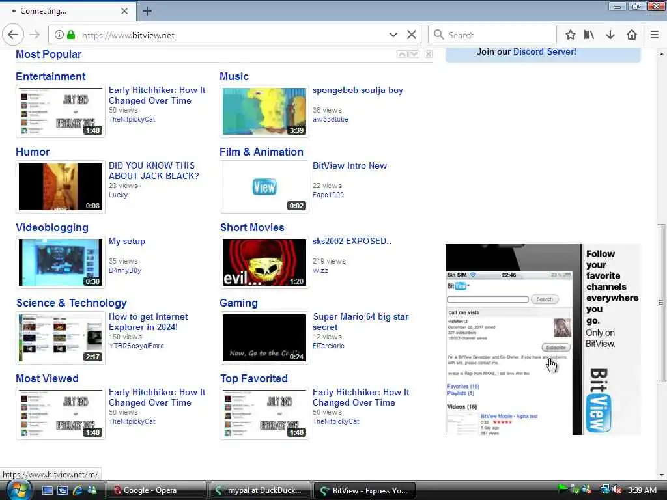Screen dimensions: 667x500
Task: Open the Library toolbar icon
Action: (589, 35)
